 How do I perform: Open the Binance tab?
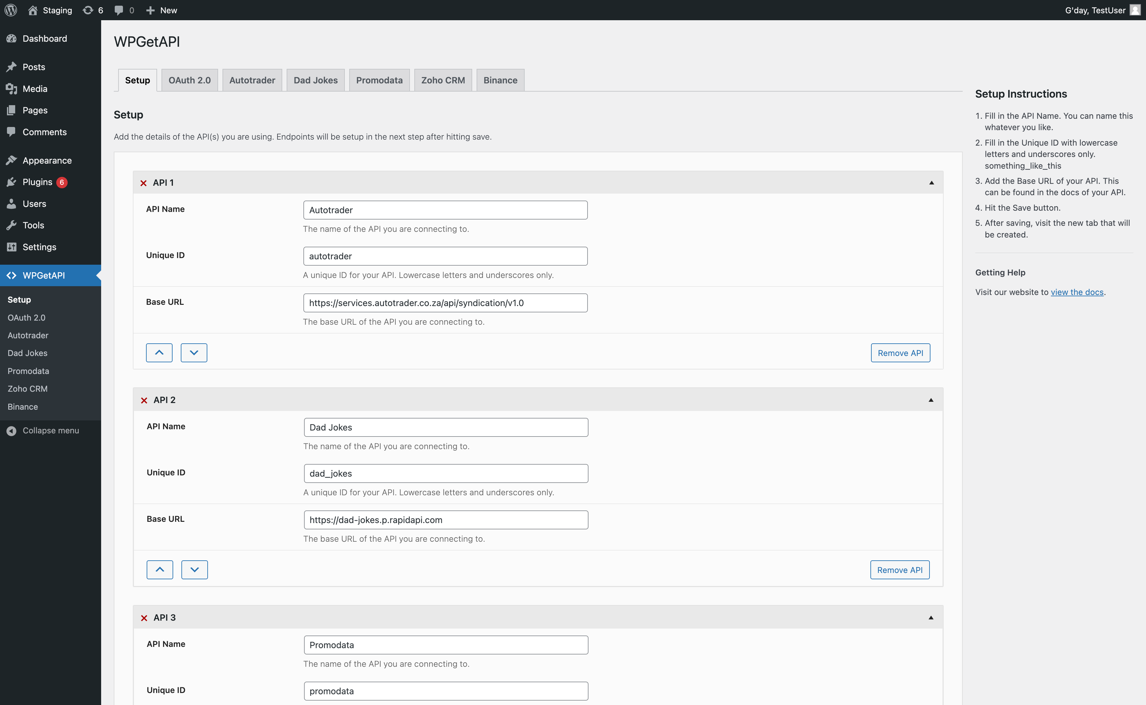501,80
